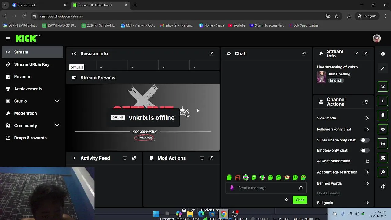Go to the Revenue page

(33, 77)
